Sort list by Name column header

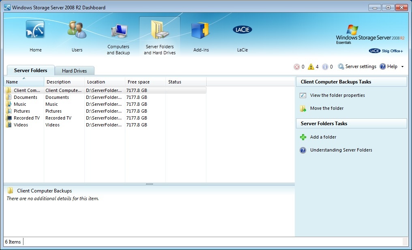24,82
